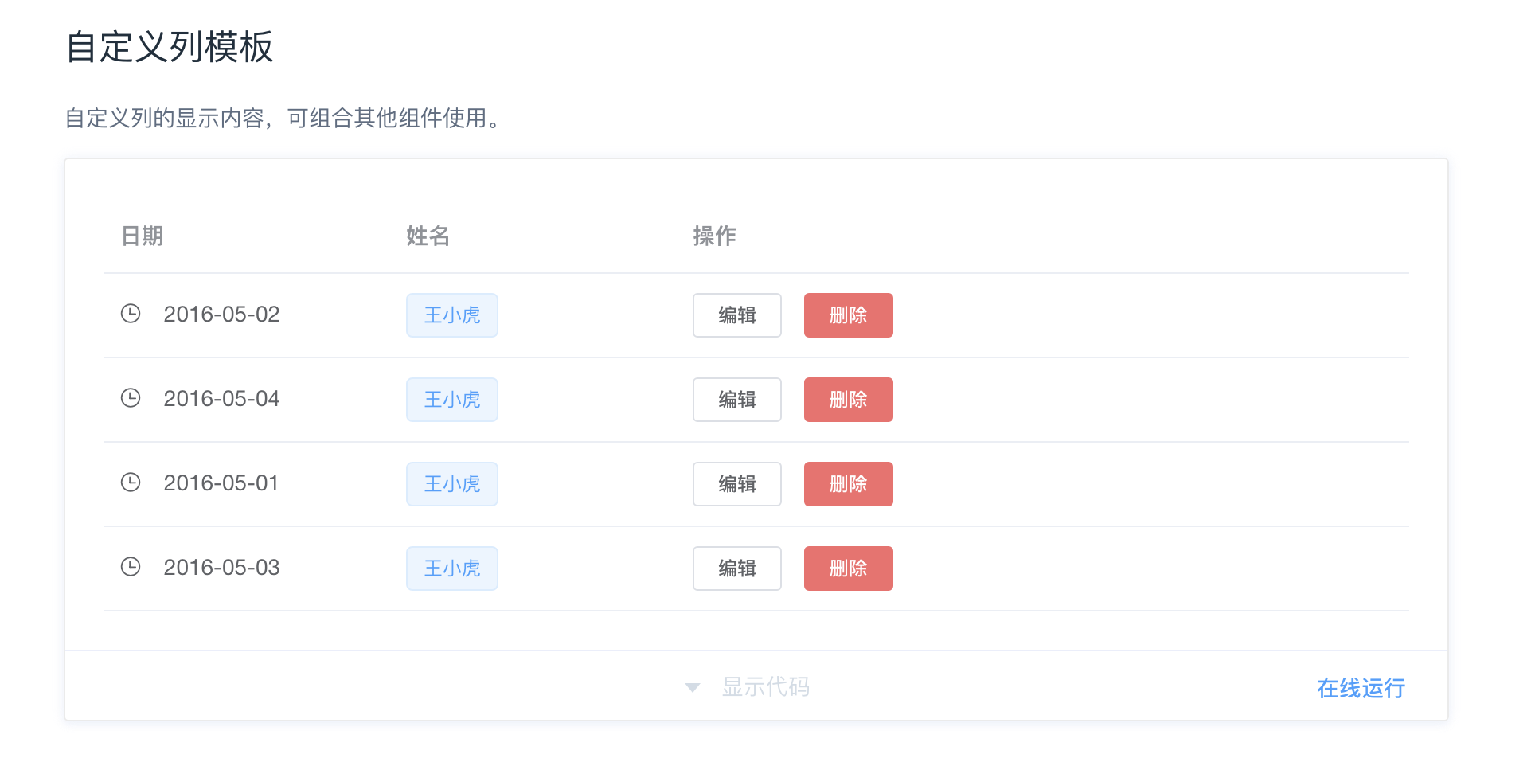Viewport: 1535px width, 758px height.
Task: Click 删除 button in 2016-05-04 row
Action: (849, 400)
